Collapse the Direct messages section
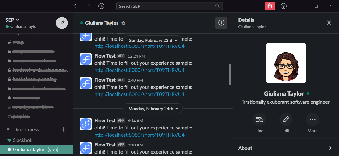The height and width of the screenshot is (156, 339). point(8,129)
